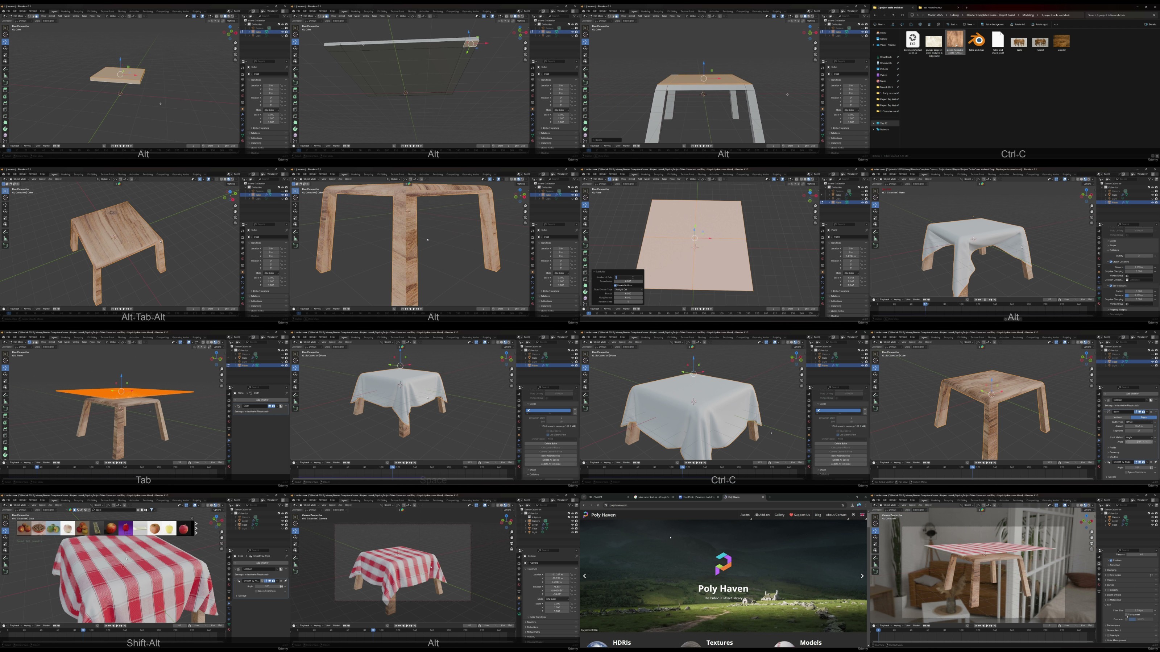Click the 'Set as background' button

click(x=993, y=24)
